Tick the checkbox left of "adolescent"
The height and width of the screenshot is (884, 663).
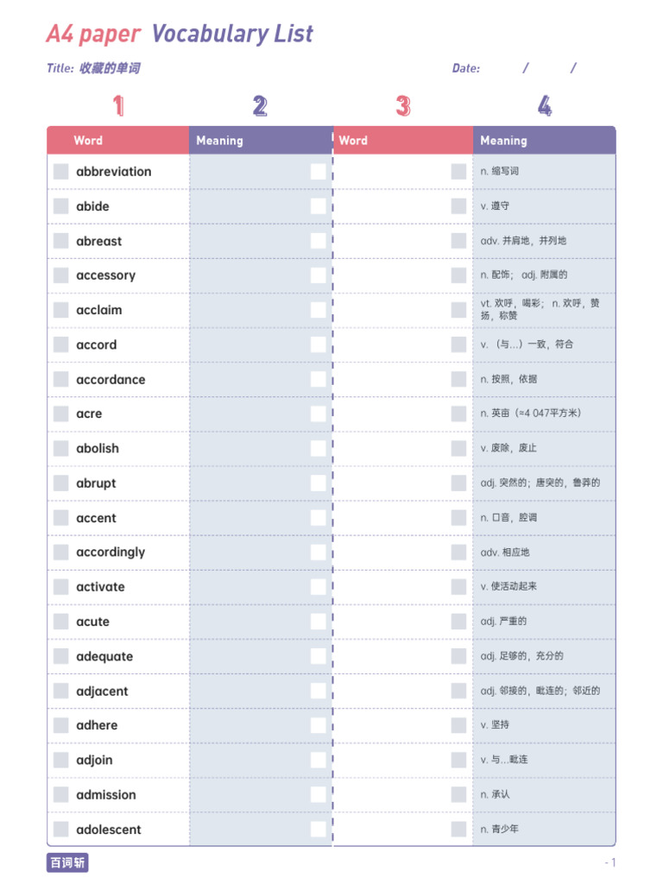60,830
